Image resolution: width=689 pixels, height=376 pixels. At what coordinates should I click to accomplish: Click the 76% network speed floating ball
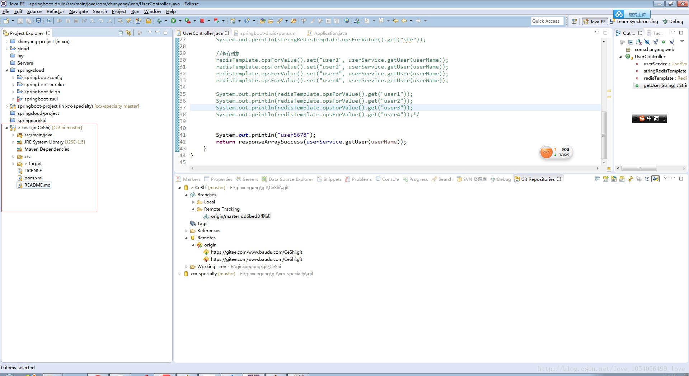click(547, 152)
